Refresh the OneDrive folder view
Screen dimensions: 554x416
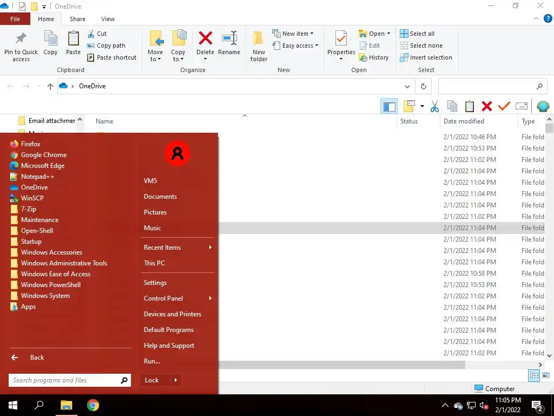tap(424, 86)
